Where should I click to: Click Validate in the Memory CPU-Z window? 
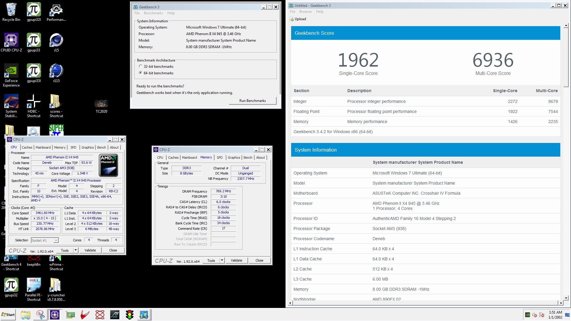tap(236, 260)
